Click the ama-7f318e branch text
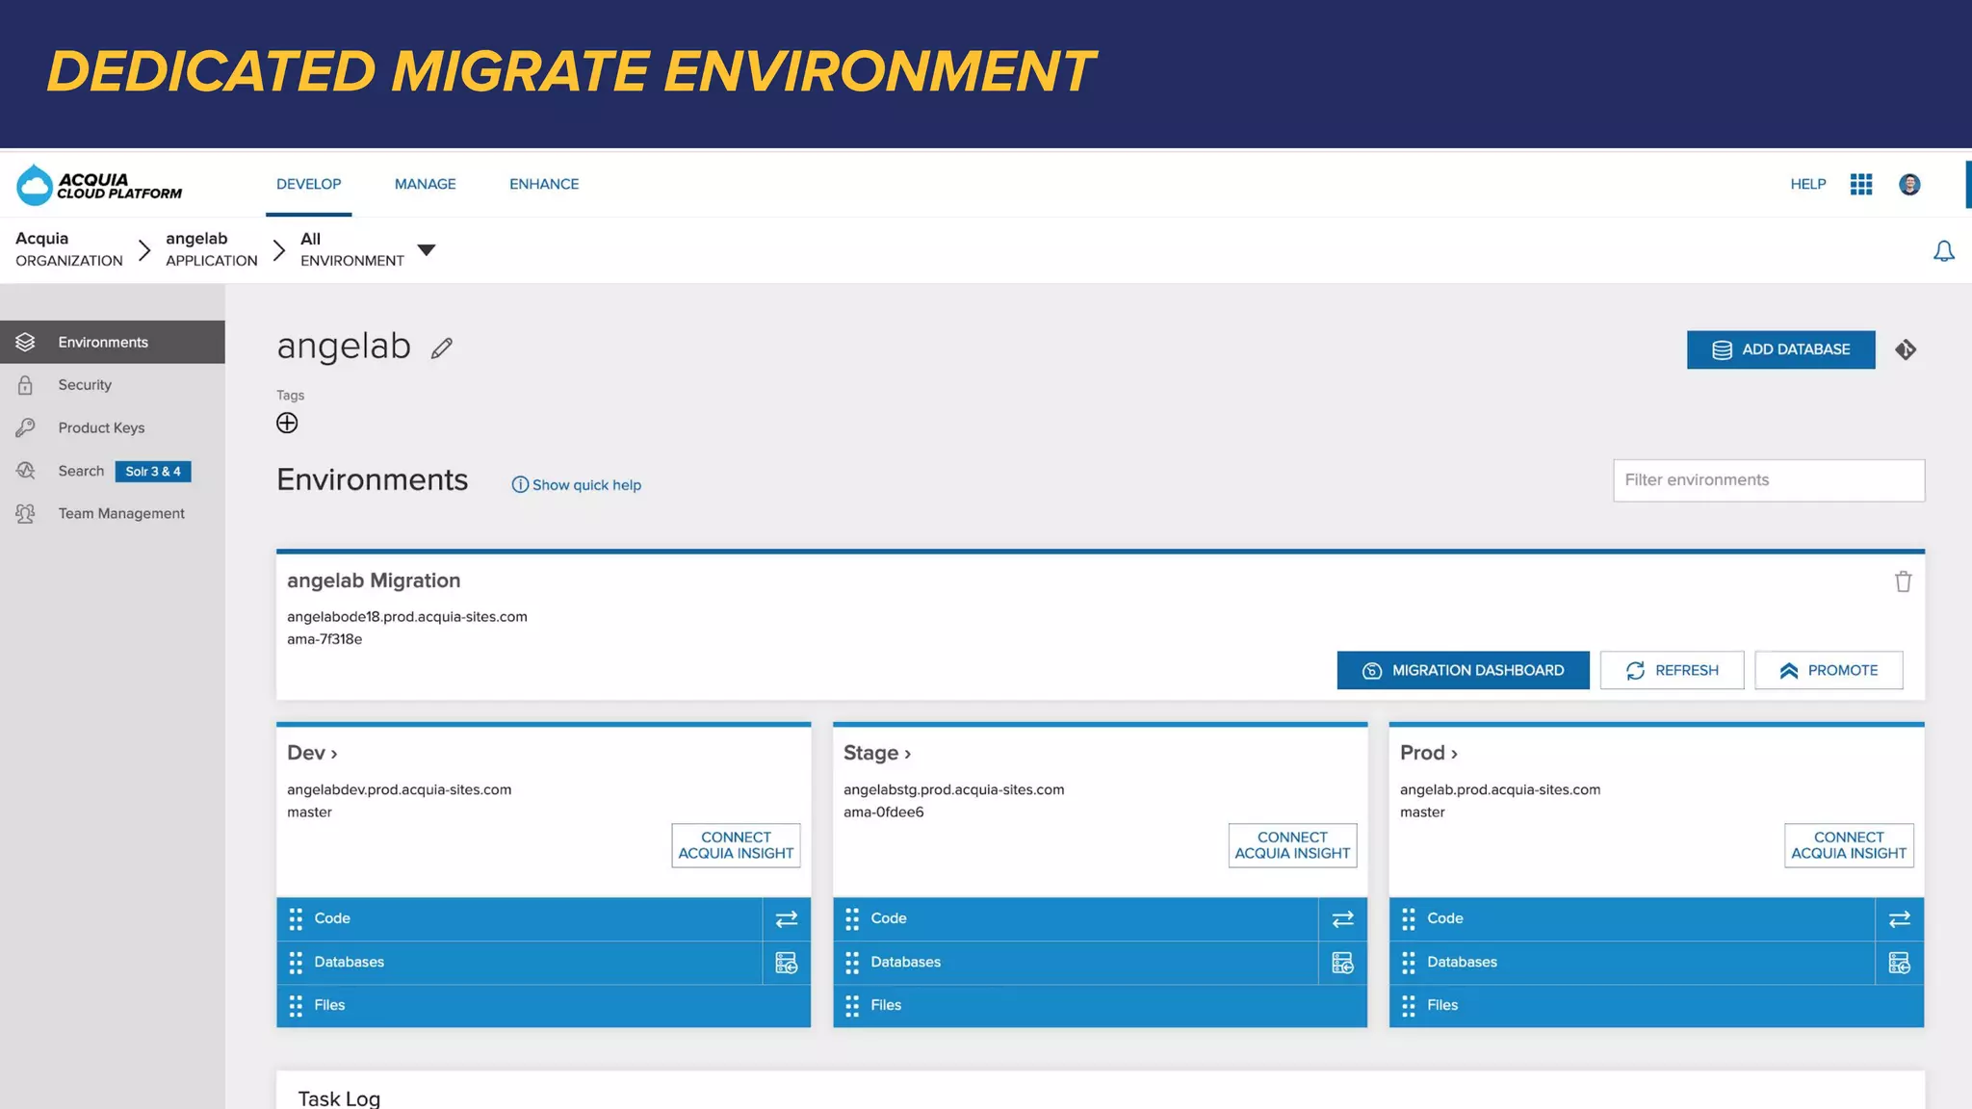Screen dimensions: 1972x1109 pyautogui.click(x=324, y=639)
